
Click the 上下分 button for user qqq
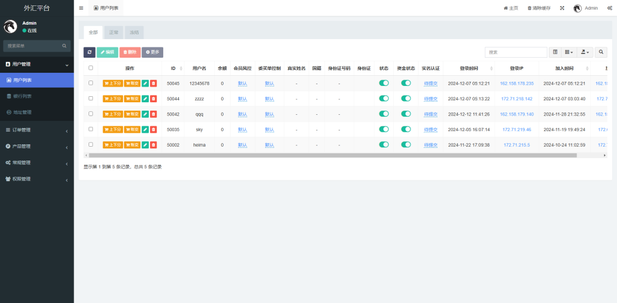coord(113,114)
